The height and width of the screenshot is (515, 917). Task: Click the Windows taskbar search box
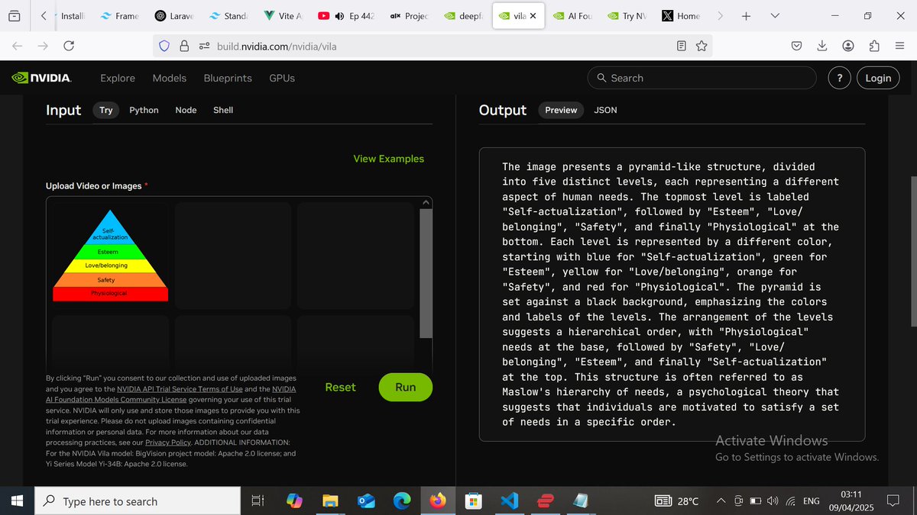[138, 501]
